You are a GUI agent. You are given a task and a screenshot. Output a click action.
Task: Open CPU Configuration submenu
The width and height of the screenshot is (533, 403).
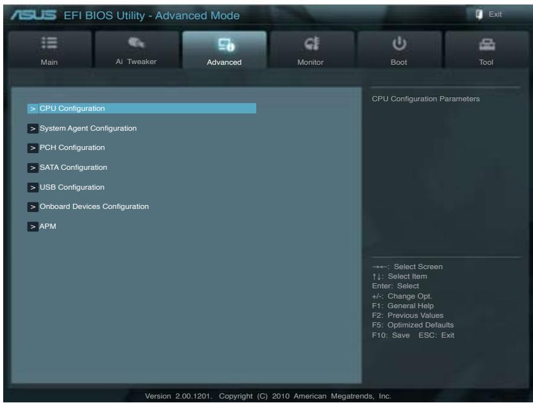coord(142,108)
